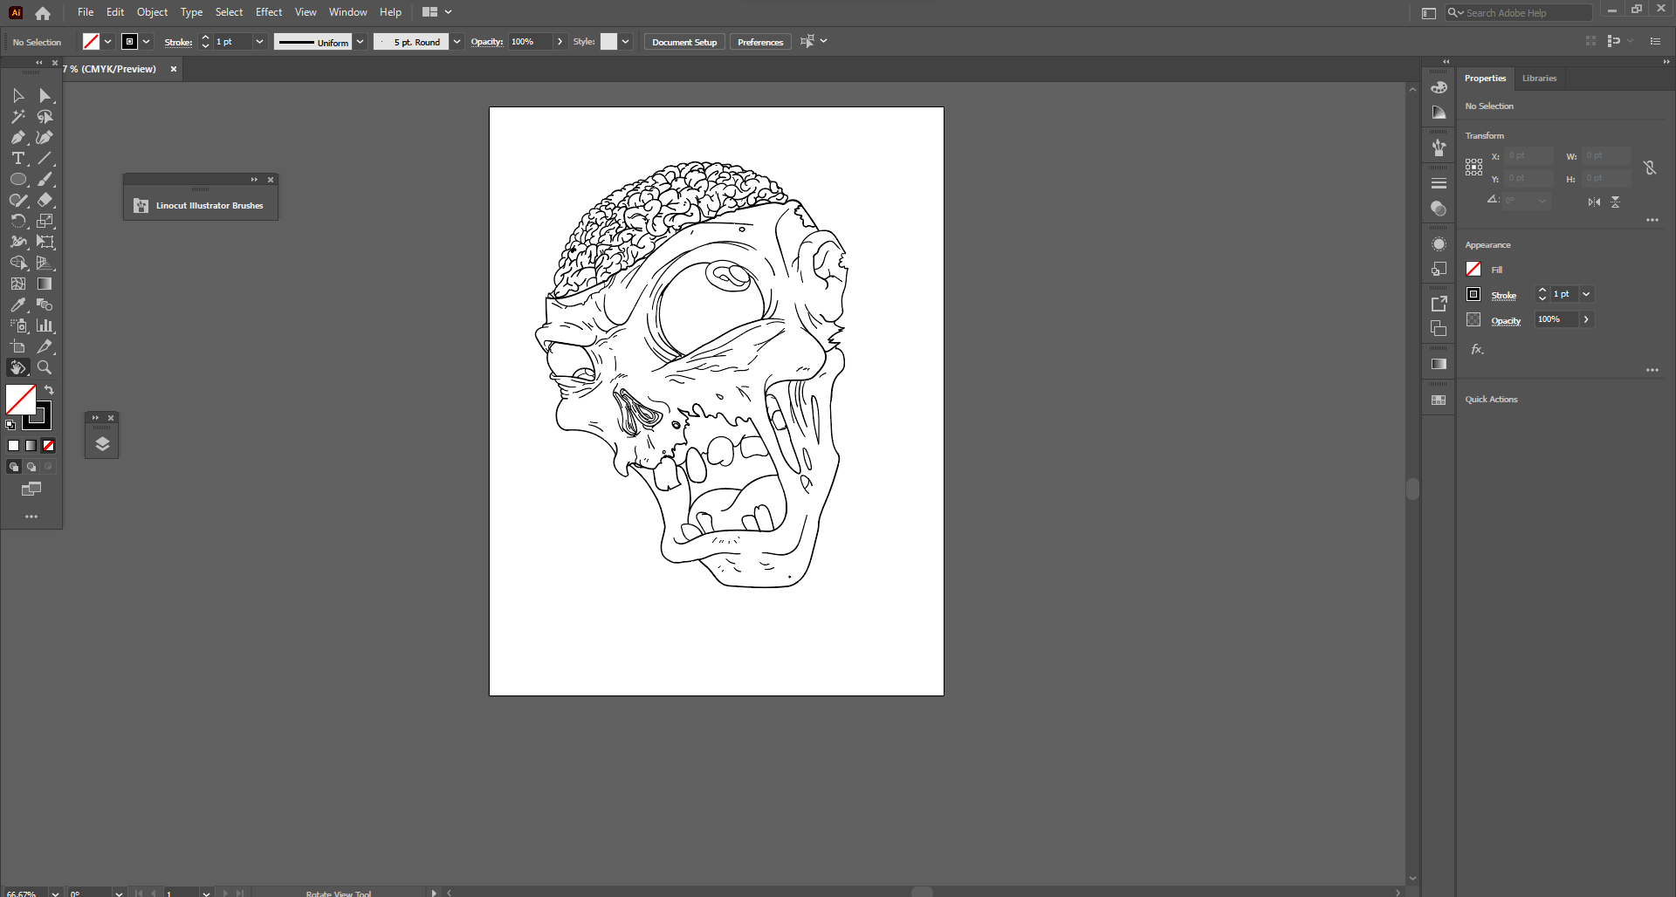
Task: Open the Window menu
Action: pos(347,12)
